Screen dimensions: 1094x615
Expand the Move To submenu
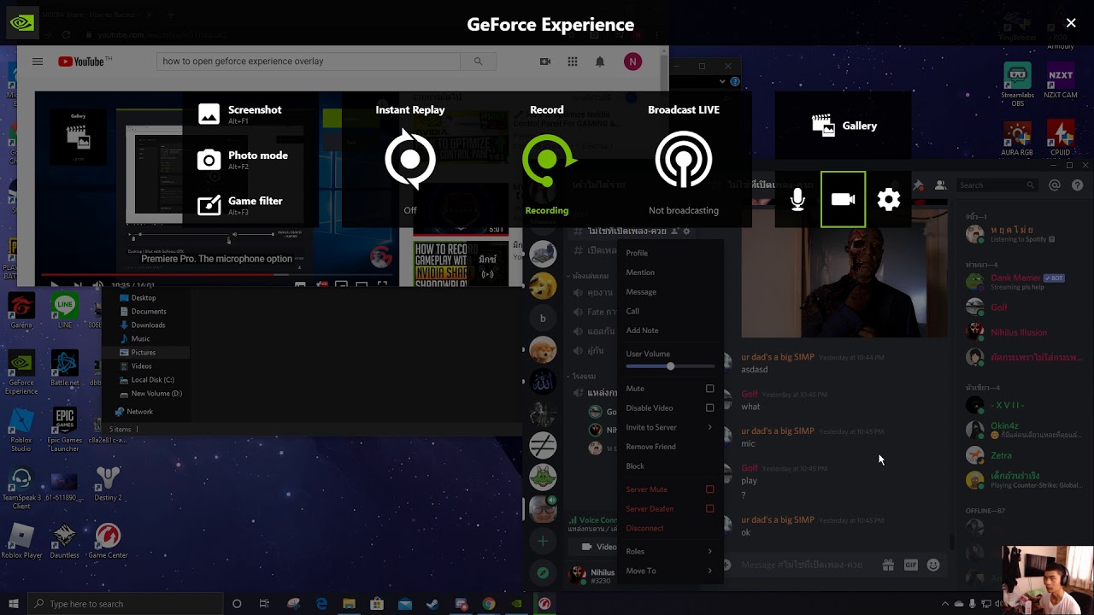point(669,571)
